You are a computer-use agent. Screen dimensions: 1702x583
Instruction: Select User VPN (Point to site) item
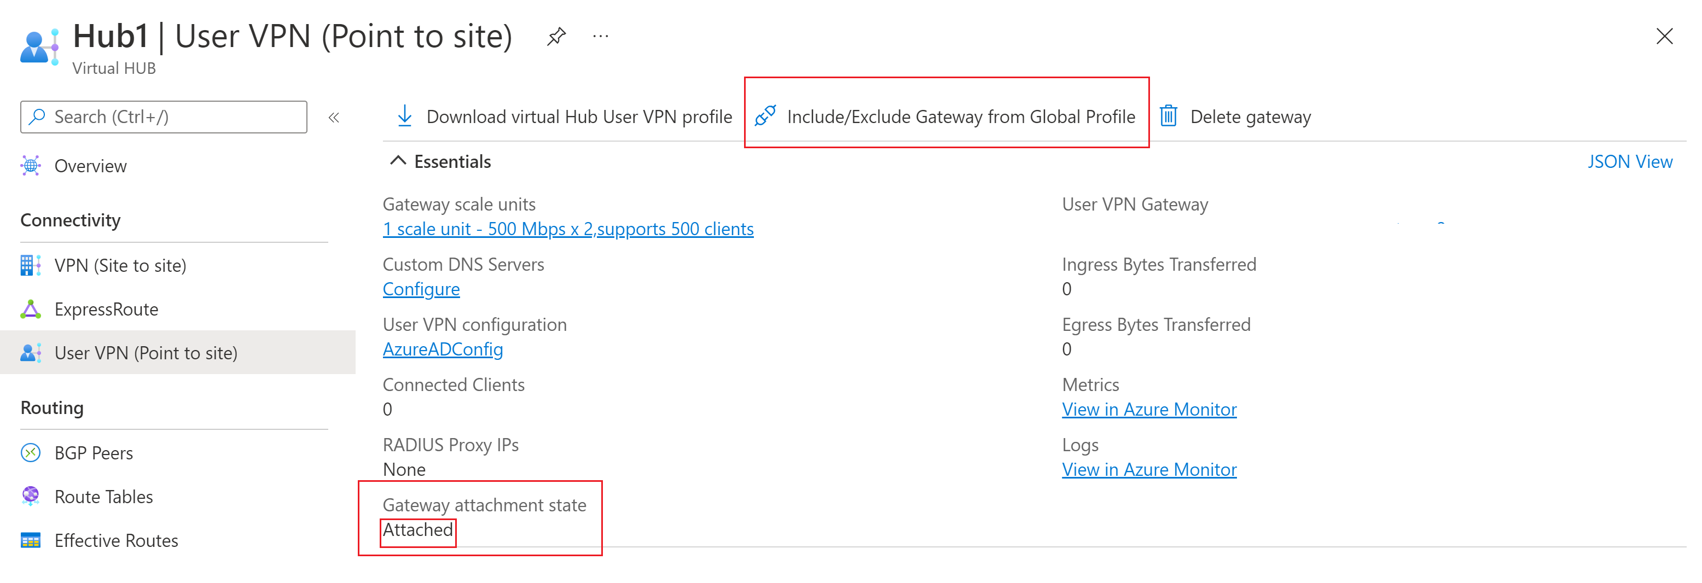coord(146,353)
